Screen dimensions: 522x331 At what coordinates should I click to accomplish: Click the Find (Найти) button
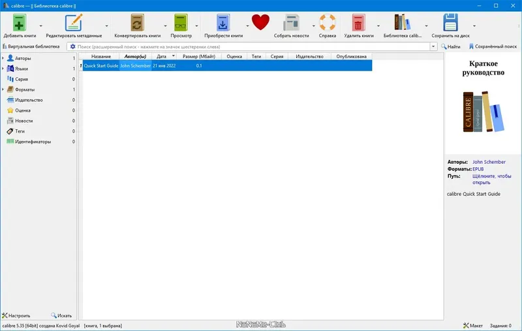click(x=451, y=46)
